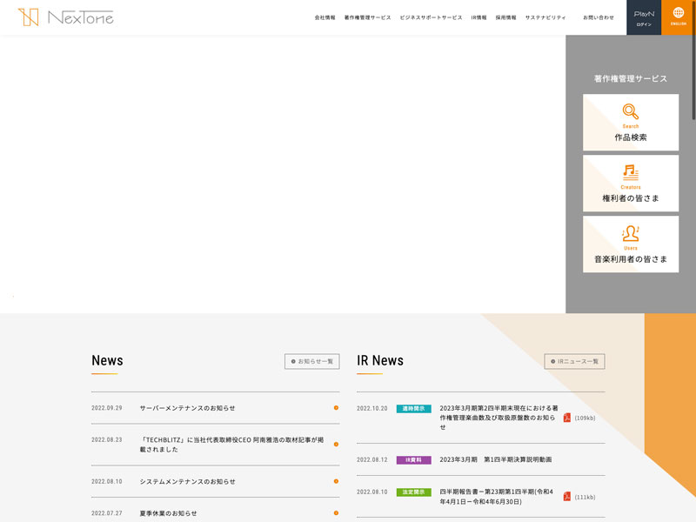The height and width of the screenshot is (522, 696).
Task: Open the Users 音楽利用者の皆さま card
Action: [631, 244]
